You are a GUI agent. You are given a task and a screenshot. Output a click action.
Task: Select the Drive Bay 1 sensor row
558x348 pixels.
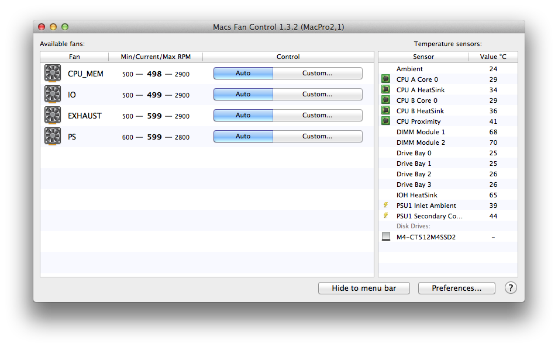pos(448,163)
